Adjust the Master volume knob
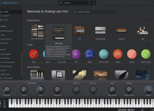The image size is (154, 111). 148,89
